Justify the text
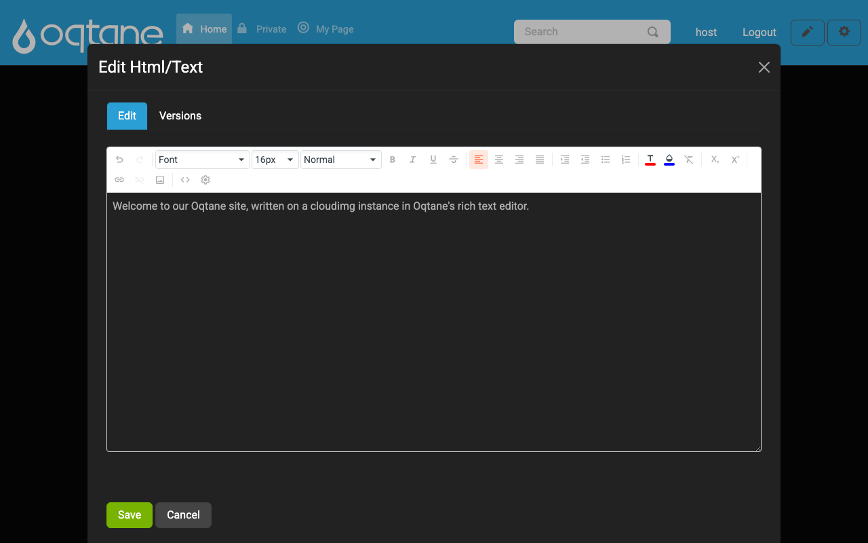Image resolution: width=868 pixels, height=543 pixels. pyautogui.click(x=540, y=160)
